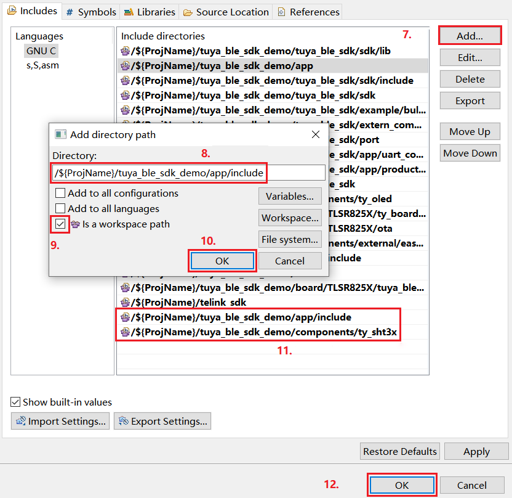Click Import Settings... button
Viewport: 512px width, 498px height.
coord(60,421)
